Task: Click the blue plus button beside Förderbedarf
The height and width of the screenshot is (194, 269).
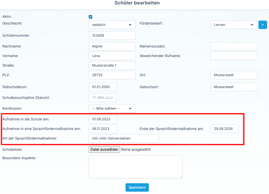Action: pyautogui.click(x=263, y=25)
